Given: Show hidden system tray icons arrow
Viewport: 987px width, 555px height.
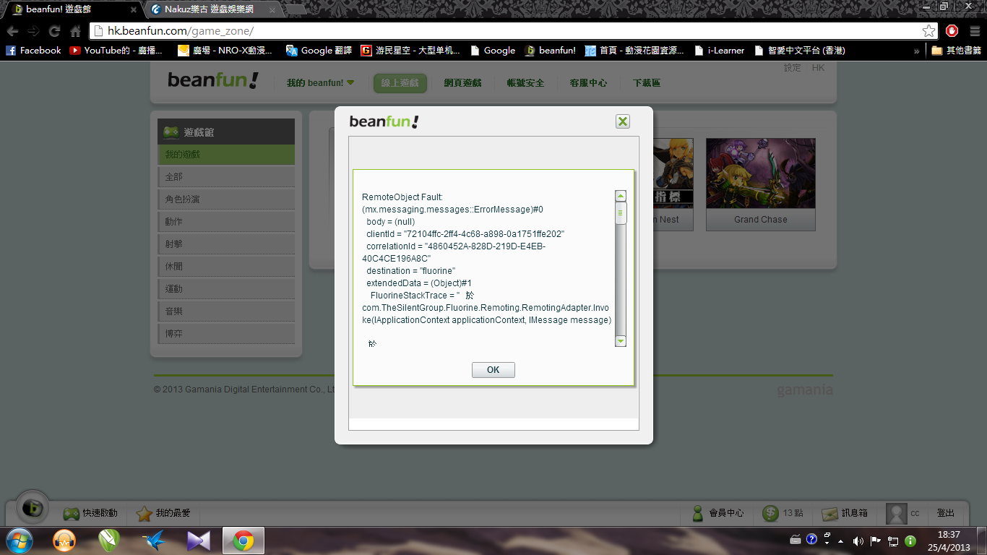Looking at the screenshot, I should [x=840, y=541].
